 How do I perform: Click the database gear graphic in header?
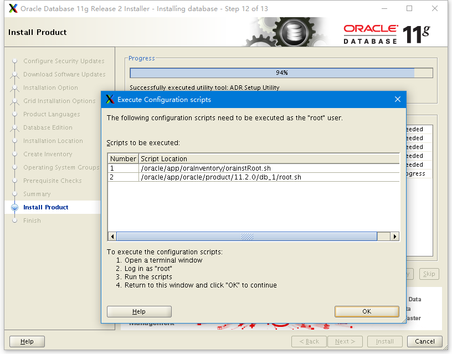pyautogui.click(x=294, y=32)
